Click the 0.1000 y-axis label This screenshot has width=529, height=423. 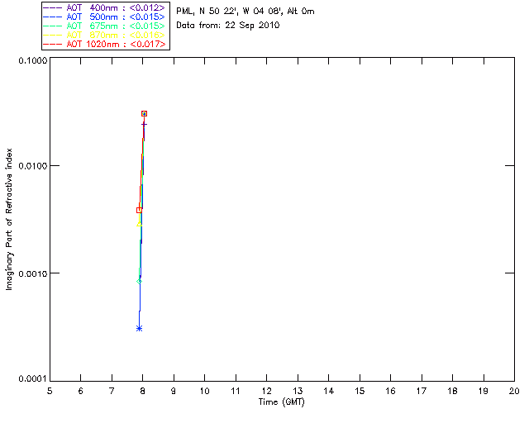point(32,60)
